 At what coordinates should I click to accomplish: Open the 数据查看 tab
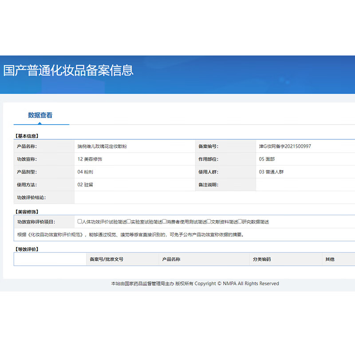pyautogui.click(x=40, y=115)
